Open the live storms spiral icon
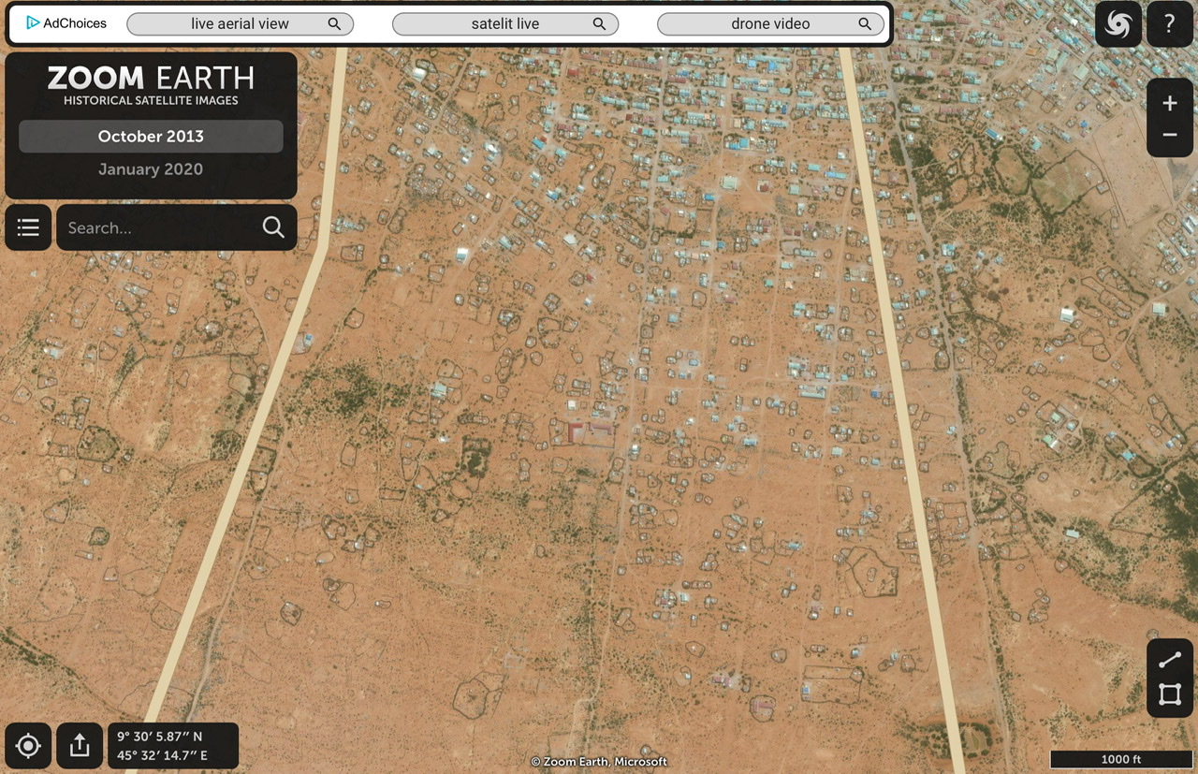The width and height of the screenshot is (1198, 774). click(x=1118, y=24)
